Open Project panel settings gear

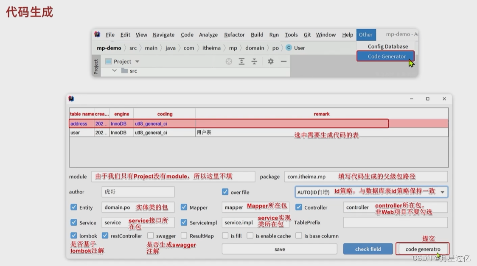coord(270,62)
